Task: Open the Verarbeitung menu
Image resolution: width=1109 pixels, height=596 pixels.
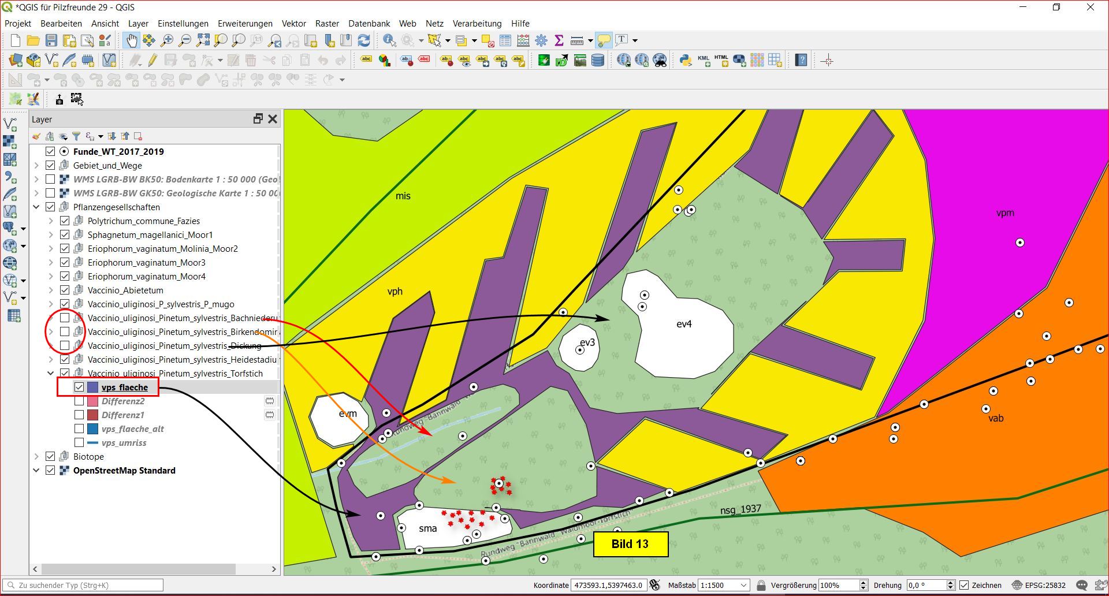Action: (x=477, y=24)
